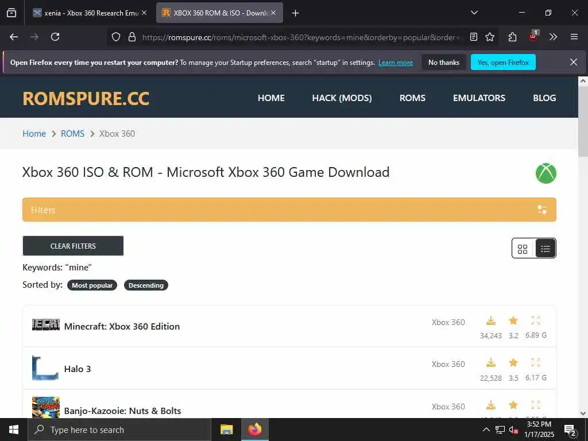Open the taskbar clock showing 3:52 PM
Screen dimensions: 588x441
(x=539, y=430)
